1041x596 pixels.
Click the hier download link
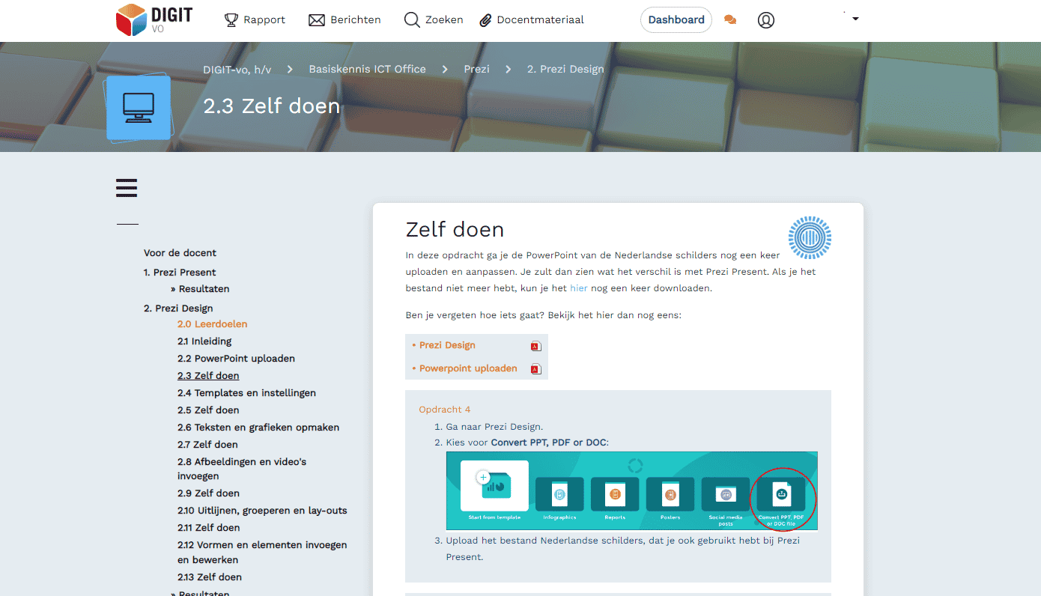578,288
